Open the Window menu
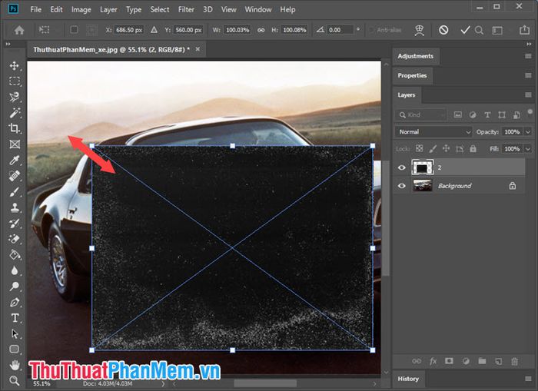This screenshot has width=538, height=391. tap(258, 10)
